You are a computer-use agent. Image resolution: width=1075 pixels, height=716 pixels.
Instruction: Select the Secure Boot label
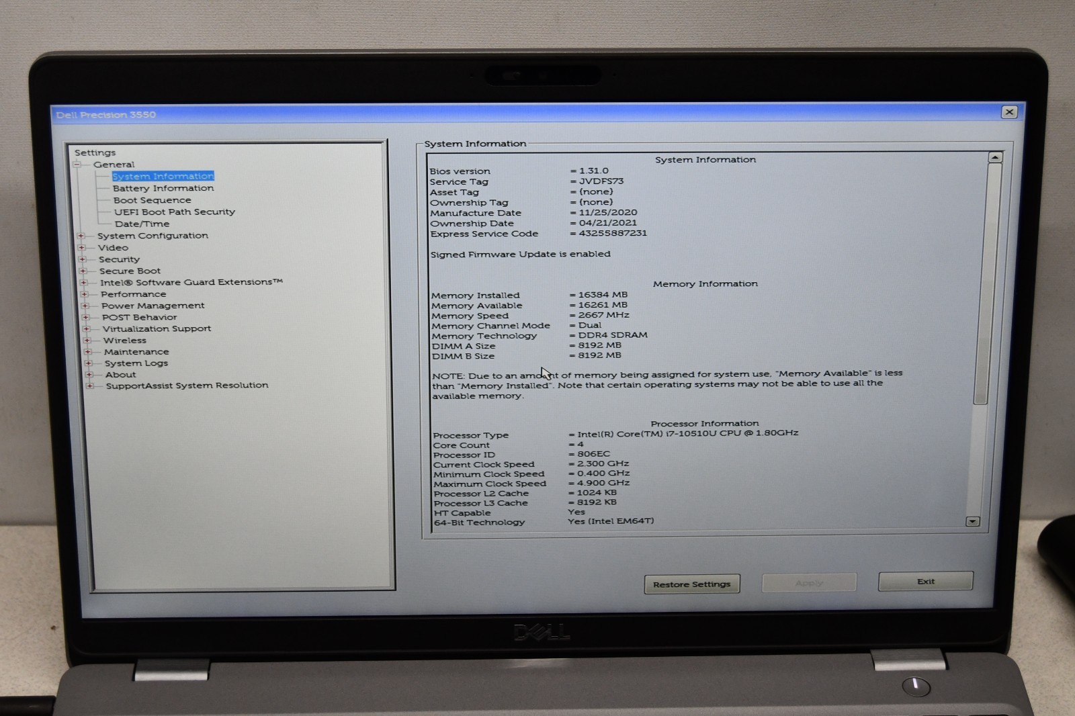(x=130, y=271)
